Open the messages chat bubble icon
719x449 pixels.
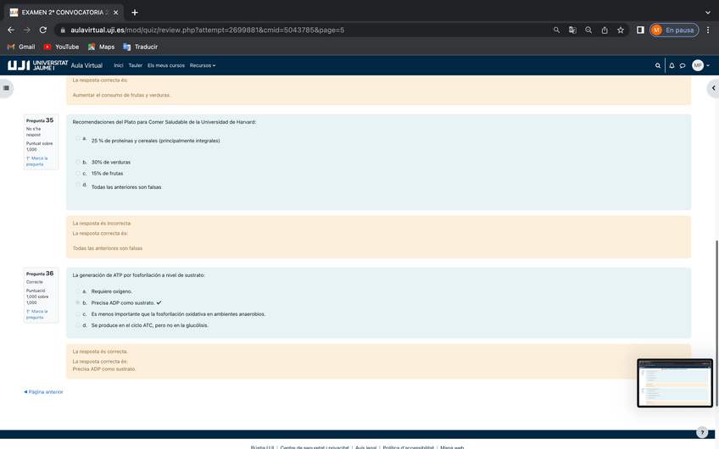coord(683,65)
